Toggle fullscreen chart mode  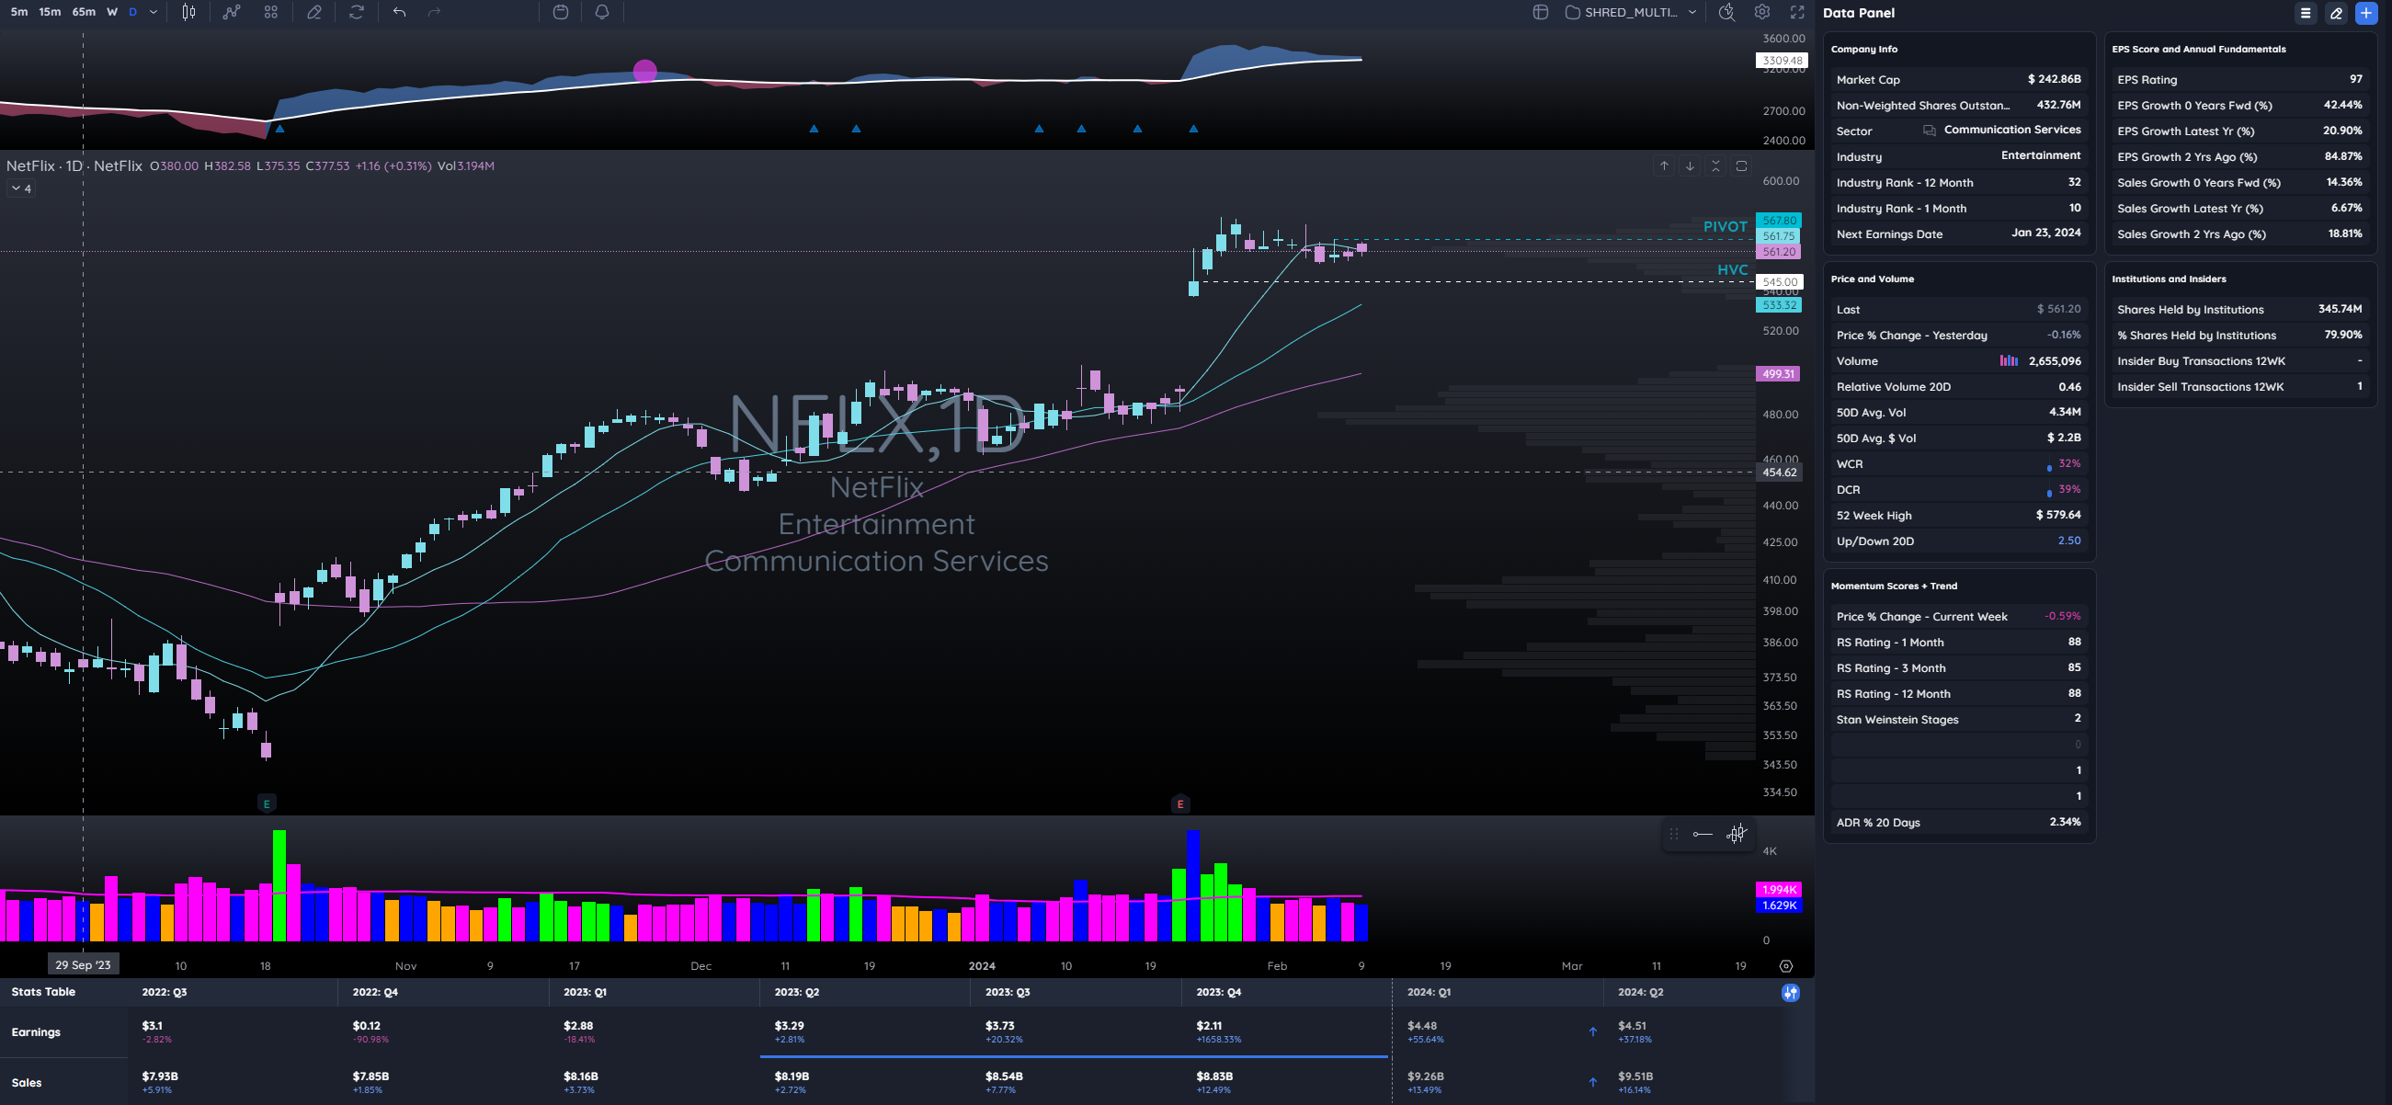[1798, 12]
